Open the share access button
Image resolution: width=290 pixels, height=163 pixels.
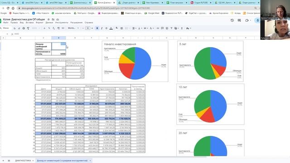pos(257,20)
